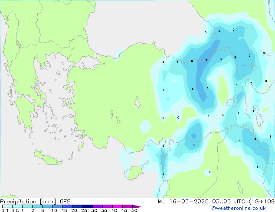Pick the 15–20 mm legend color swatch

pyautogui.click(x=67, y=206)
